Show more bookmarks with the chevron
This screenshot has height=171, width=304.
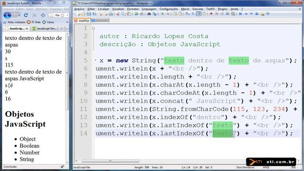click(67, 22)
